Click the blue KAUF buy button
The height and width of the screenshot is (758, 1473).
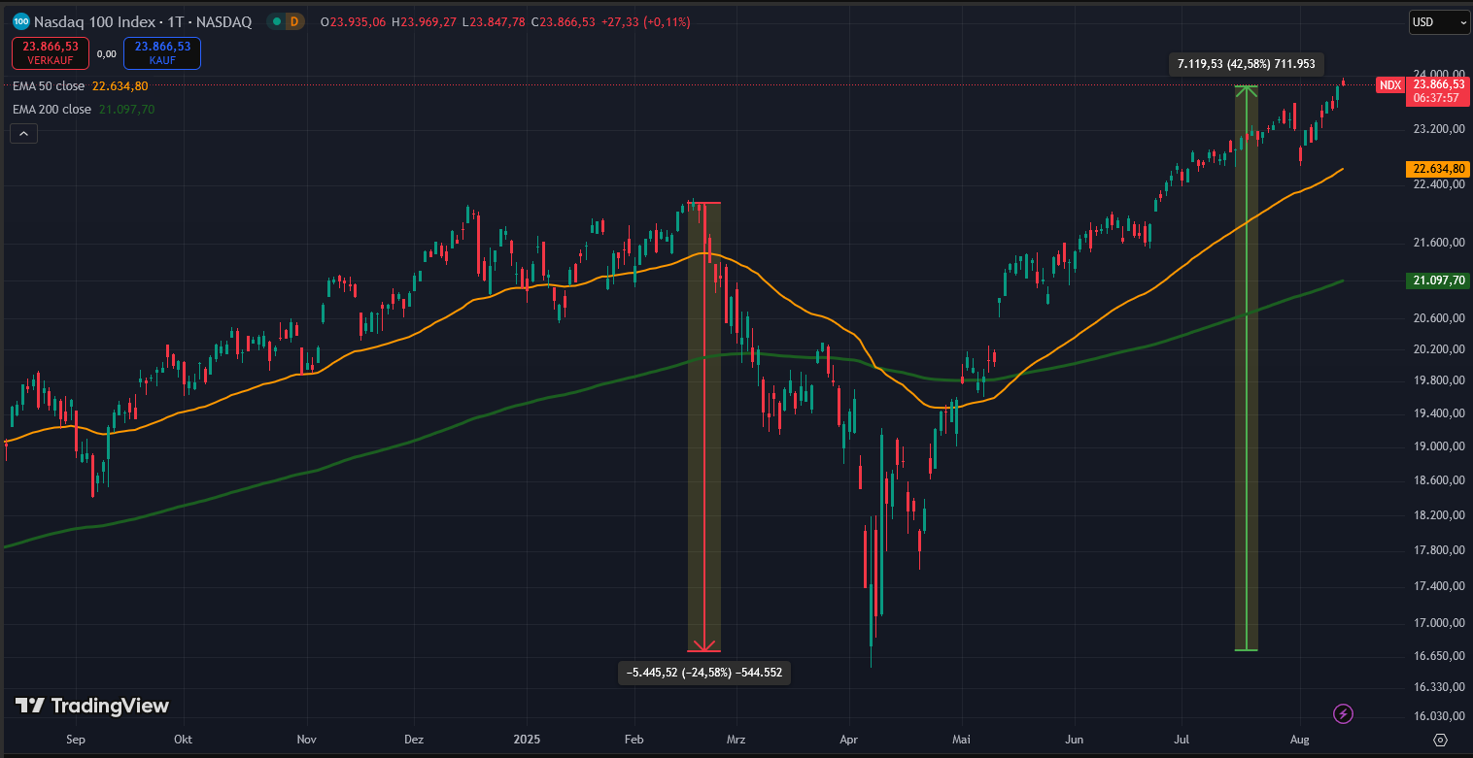[x=162, y=53]
